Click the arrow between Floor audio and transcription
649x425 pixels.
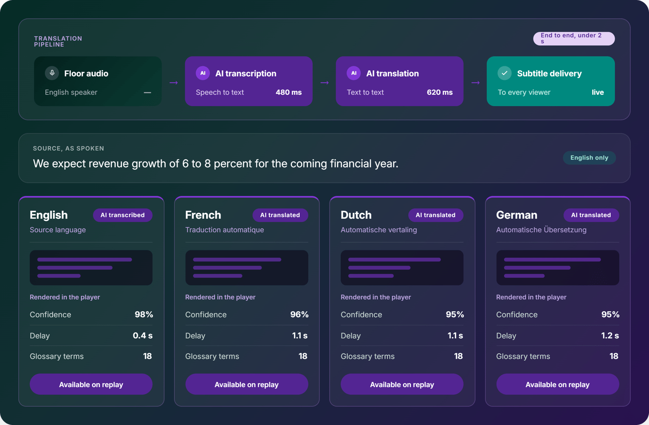tap(173, 82)
